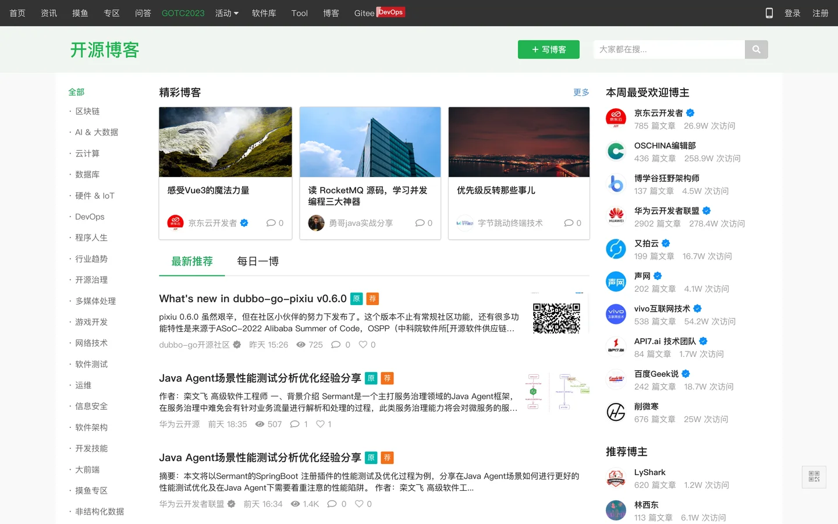The width and height of the screenshot is (838, 524).
Task: Click 注册 link
Action: coord(821,13)
